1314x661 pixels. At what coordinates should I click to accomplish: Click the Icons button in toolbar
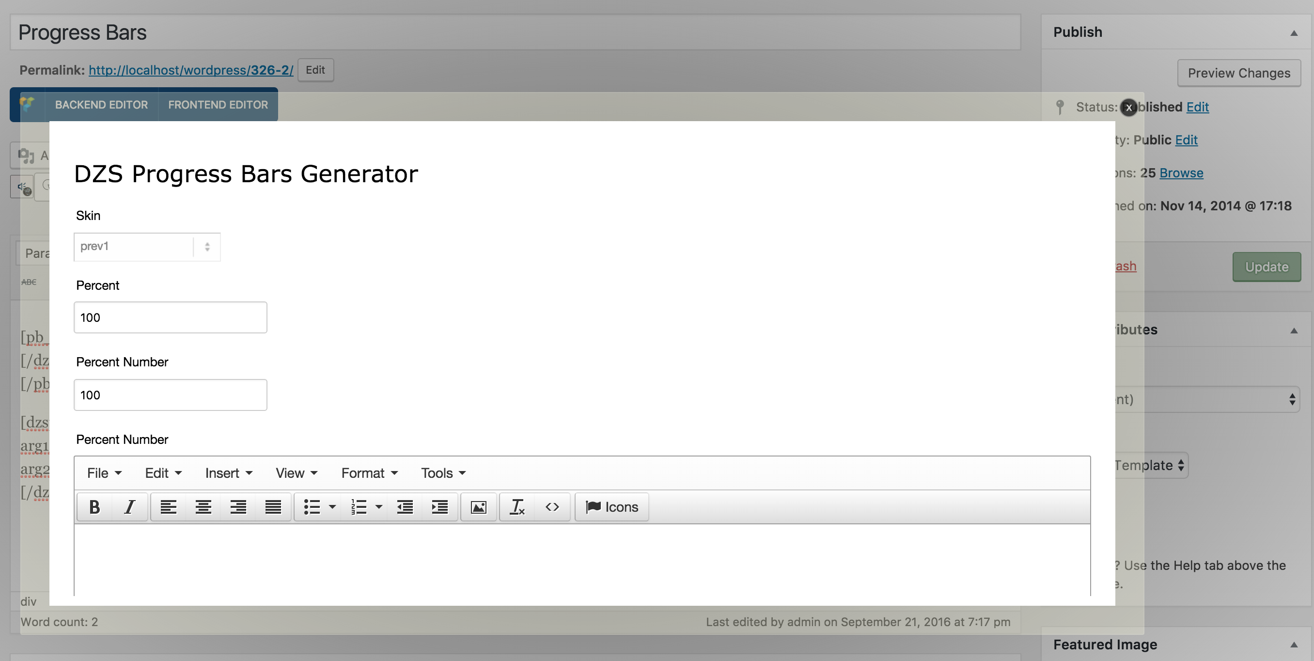click(611, 507)
